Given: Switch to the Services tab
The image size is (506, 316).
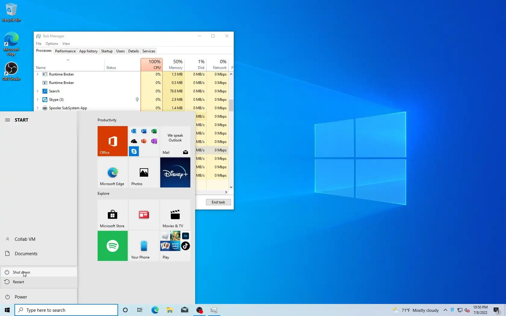Looking at the screenshot, I should click(x=149, y=51).
